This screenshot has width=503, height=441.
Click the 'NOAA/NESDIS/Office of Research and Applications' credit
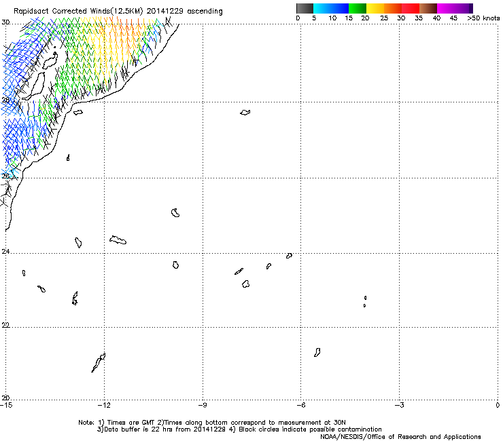[x=400, y=437]
